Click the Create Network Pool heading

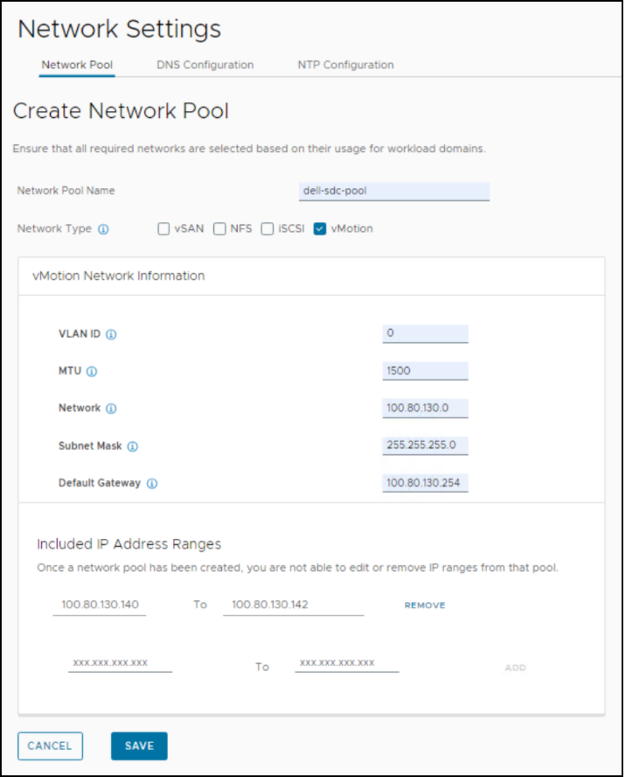(x=121, y=111)
